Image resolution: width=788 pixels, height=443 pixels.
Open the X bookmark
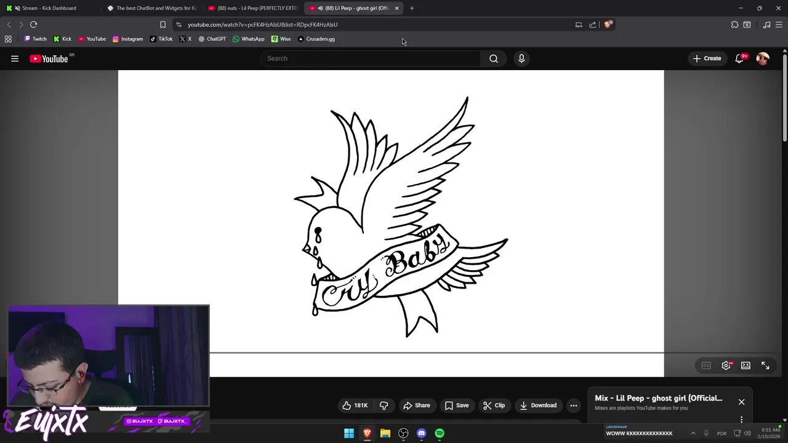pos(185,39)
